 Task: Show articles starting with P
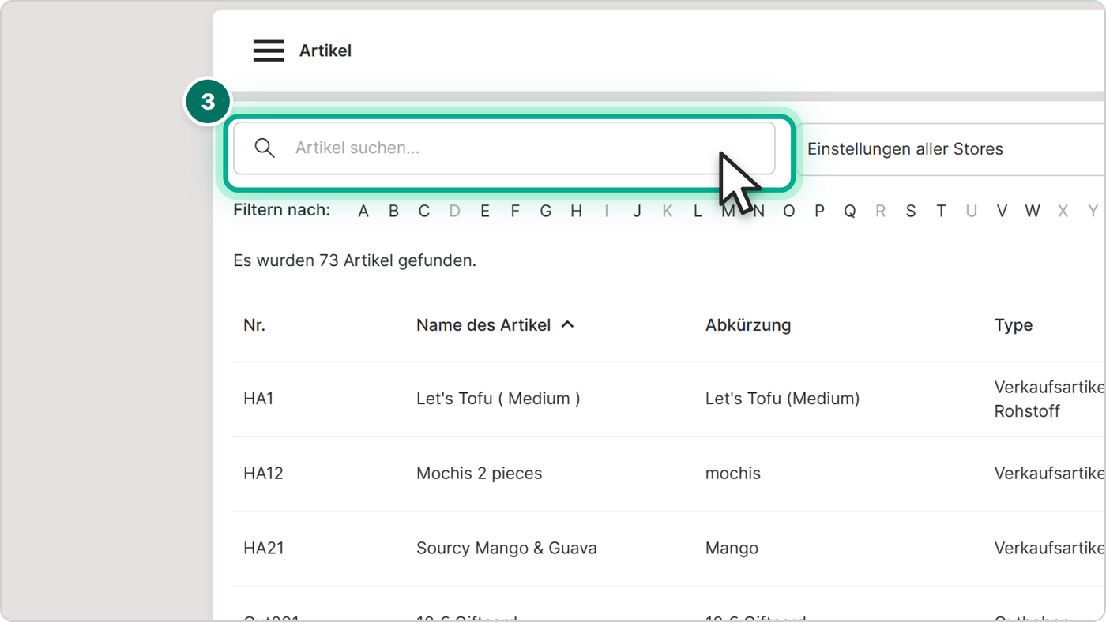[x=819, y=211]
